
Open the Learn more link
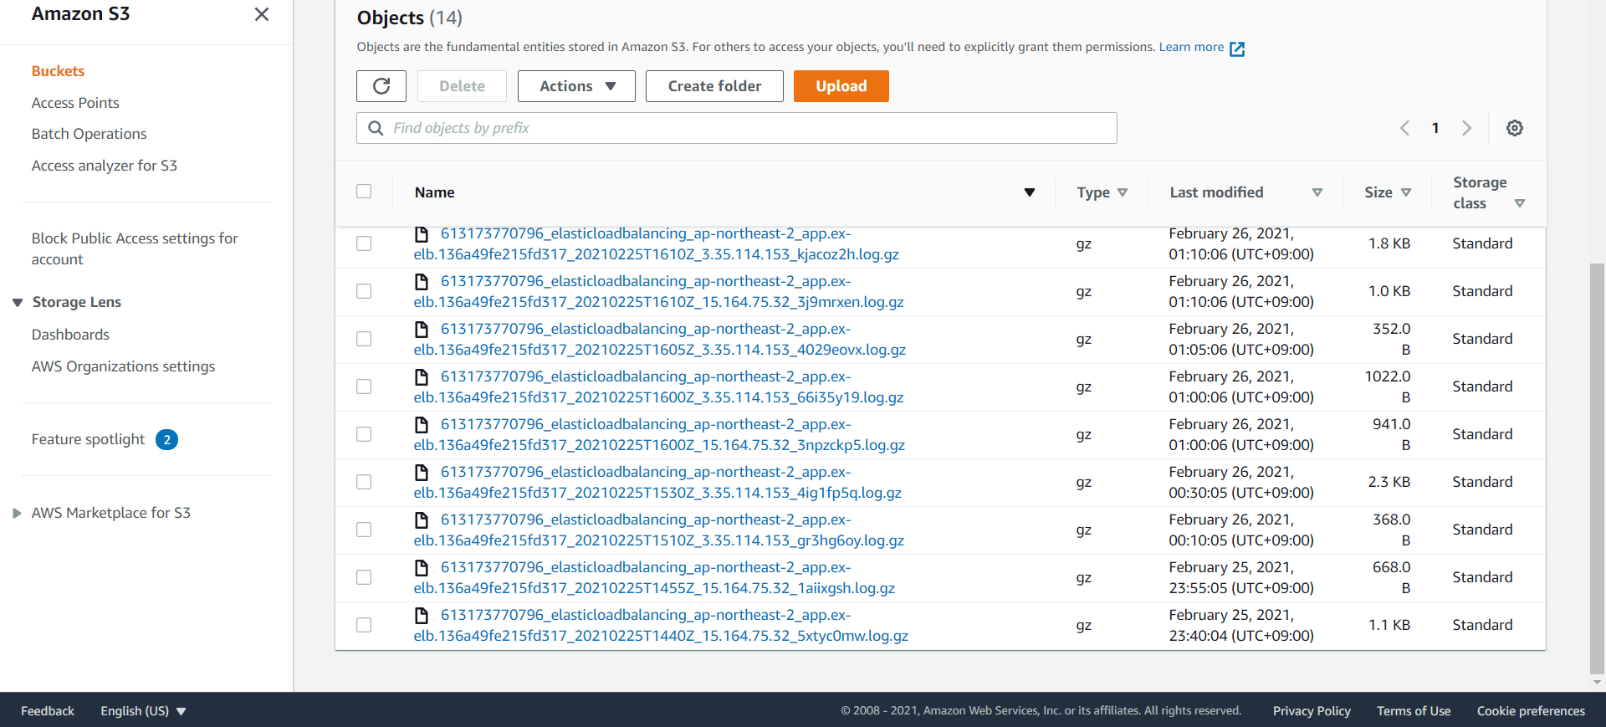(x=1191, y=47)
